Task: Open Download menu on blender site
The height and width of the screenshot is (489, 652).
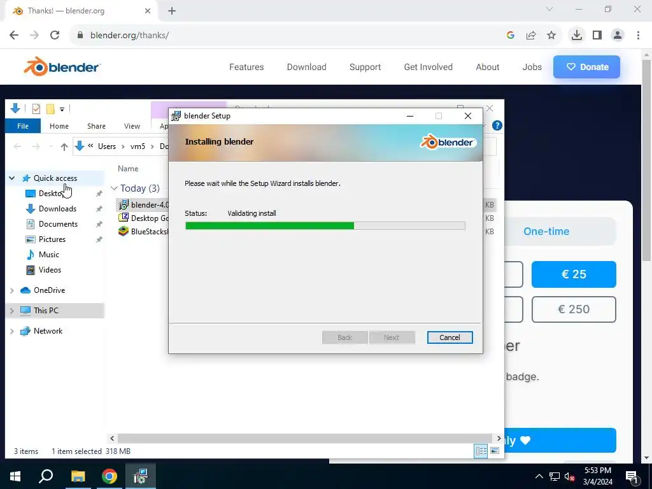Action: click(306, 67)
